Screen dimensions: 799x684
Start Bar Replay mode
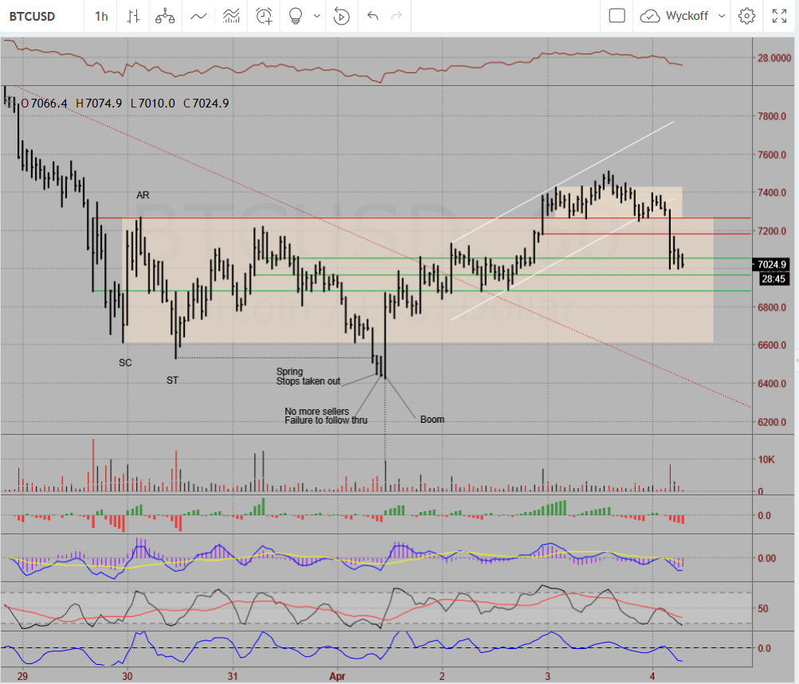pos(341,16)
